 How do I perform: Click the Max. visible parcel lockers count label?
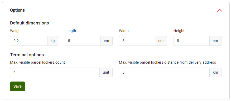[x=37, y=63]
